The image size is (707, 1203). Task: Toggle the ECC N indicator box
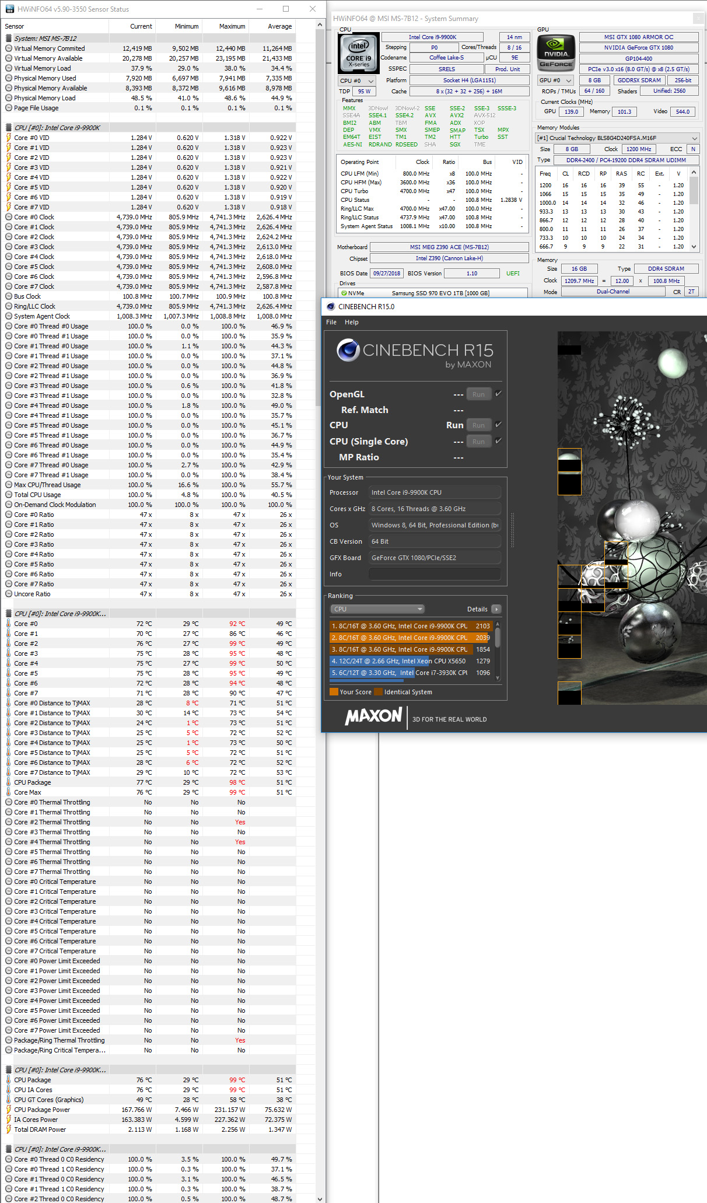[x=693, y=149]
